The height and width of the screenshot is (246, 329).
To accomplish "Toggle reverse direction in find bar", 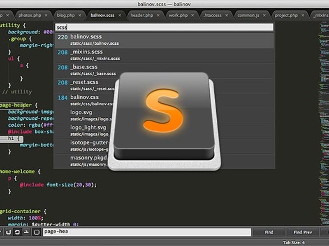I will [x=9, y=232].
